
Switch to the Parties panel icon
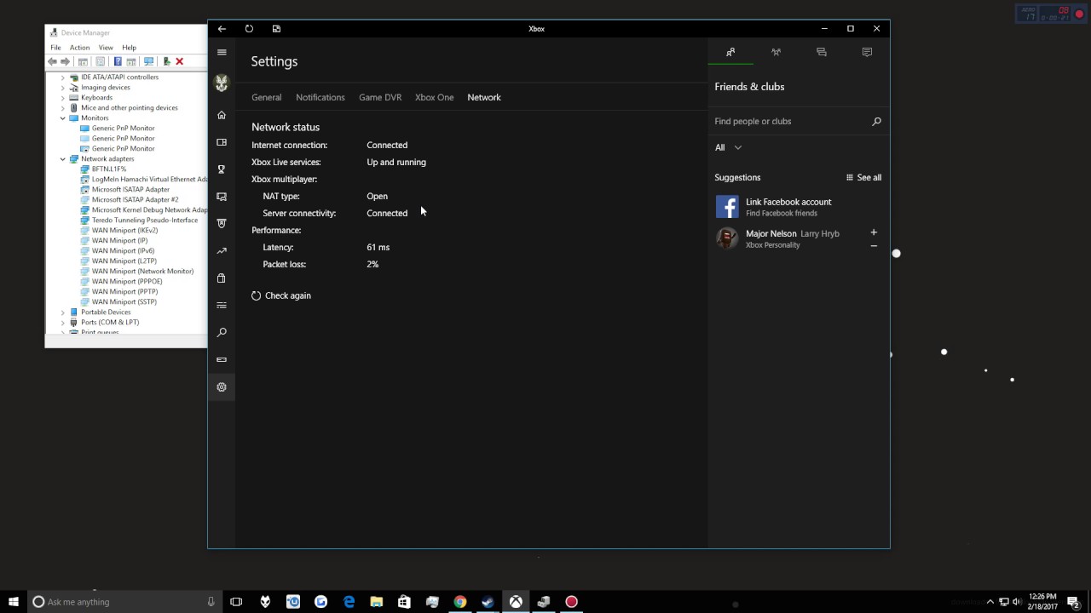pyautogui.click(x=776, y=53)
